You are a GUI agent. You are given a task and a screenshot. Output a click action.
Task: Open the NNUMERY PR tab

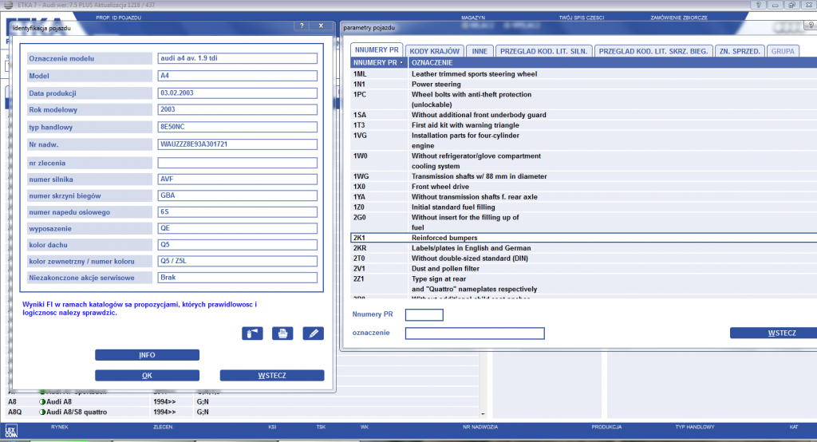click(377, 50)
